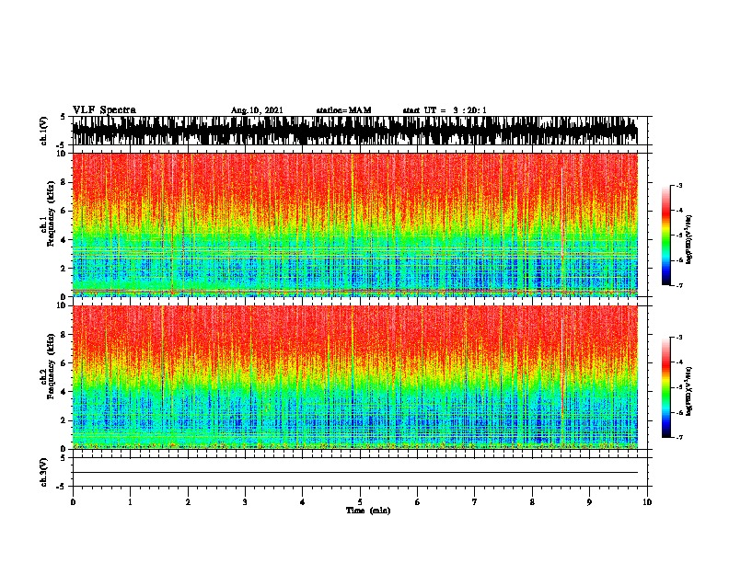The image size is (729, 563).
Task: Click the time axis tick labeled 8
Action: 532,502
